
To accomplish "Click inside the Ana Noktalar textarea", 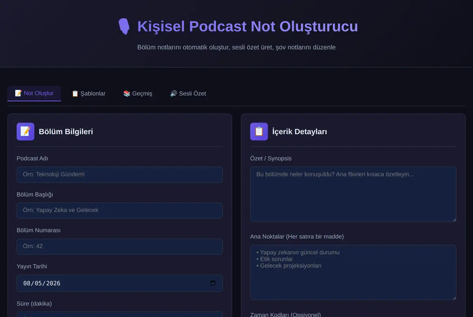I will click(353, 272).
